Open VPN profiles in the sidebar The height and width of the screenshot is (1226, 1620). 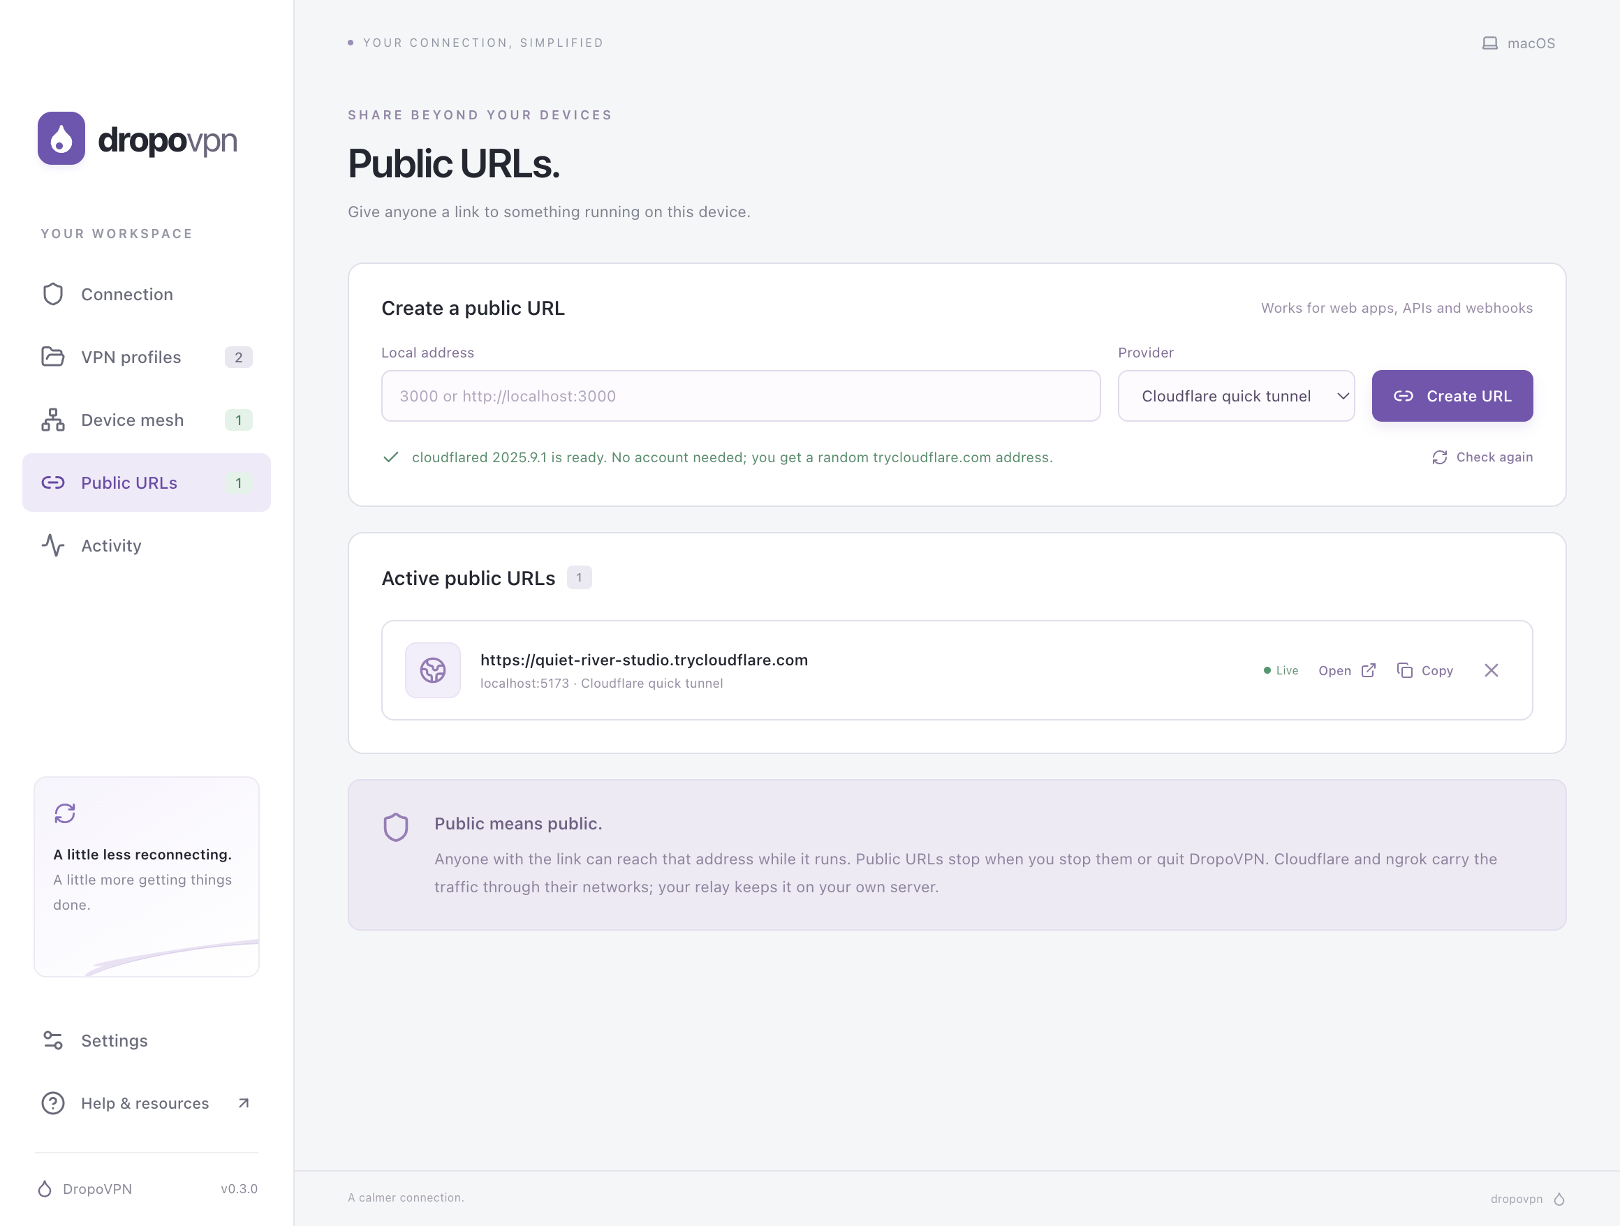click(x=147, y=357)
